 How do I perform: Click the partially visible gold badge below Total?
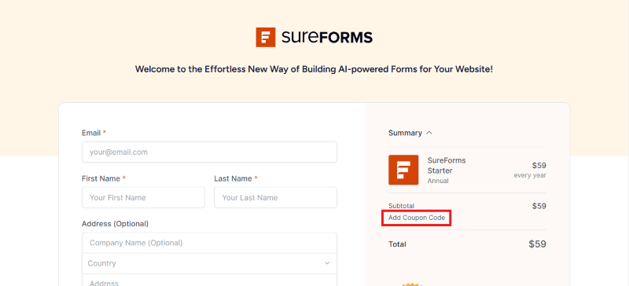coord(410,284)
